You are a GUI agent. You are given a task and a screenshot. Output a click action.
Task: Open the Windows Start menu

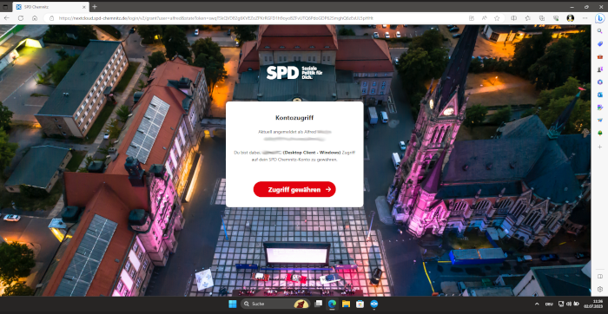click(x=233, y=304)
